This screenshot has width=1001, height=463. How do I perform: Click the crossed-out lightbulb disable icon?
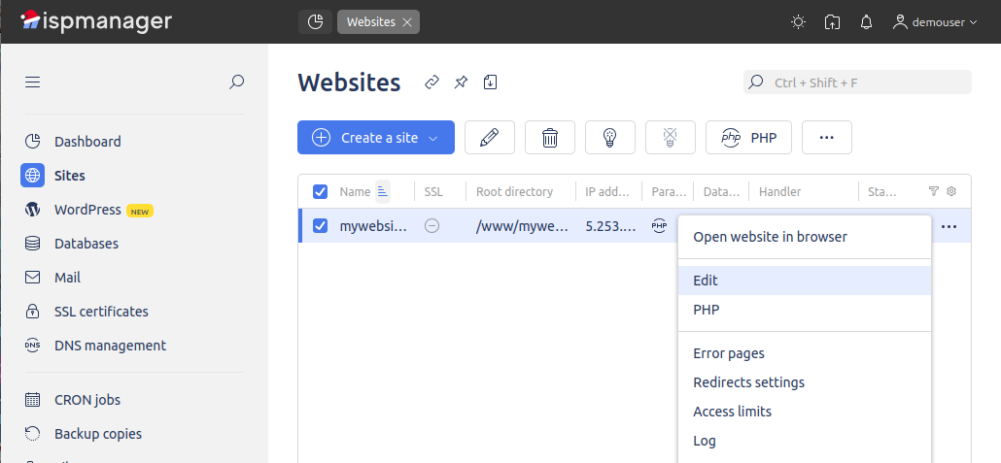click(671, 138)
